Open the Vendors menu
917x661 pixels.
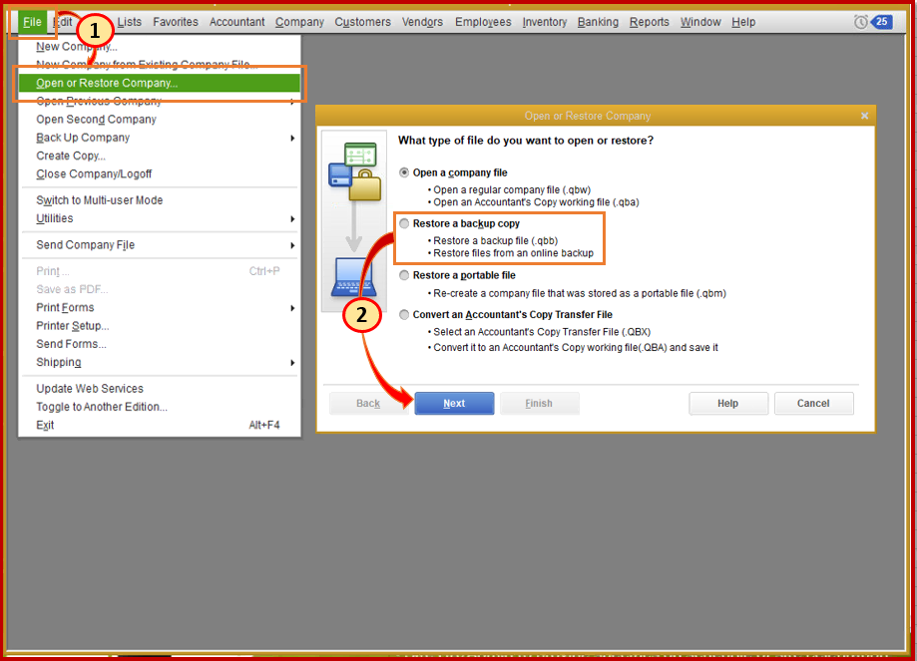[422, 22]
